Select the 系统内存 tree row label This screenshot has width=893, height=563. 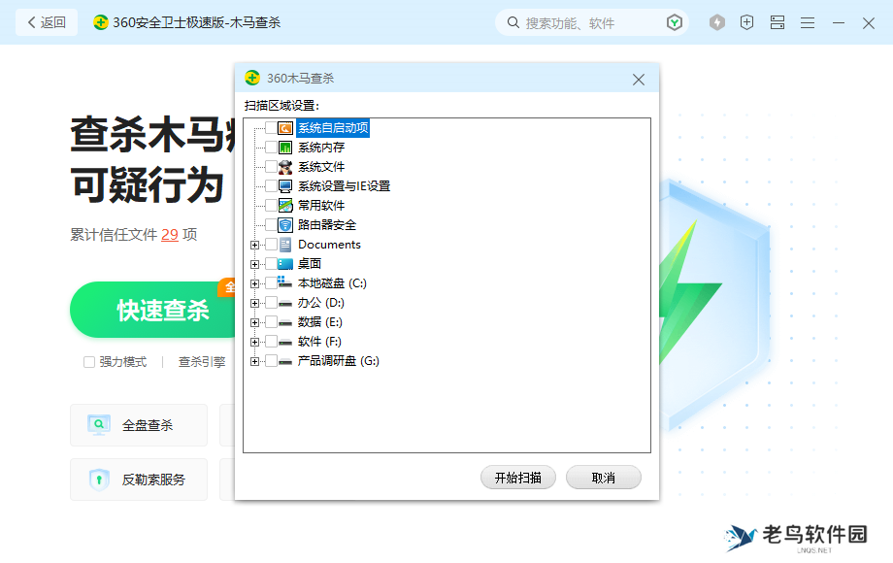click(x=321, y=148)
